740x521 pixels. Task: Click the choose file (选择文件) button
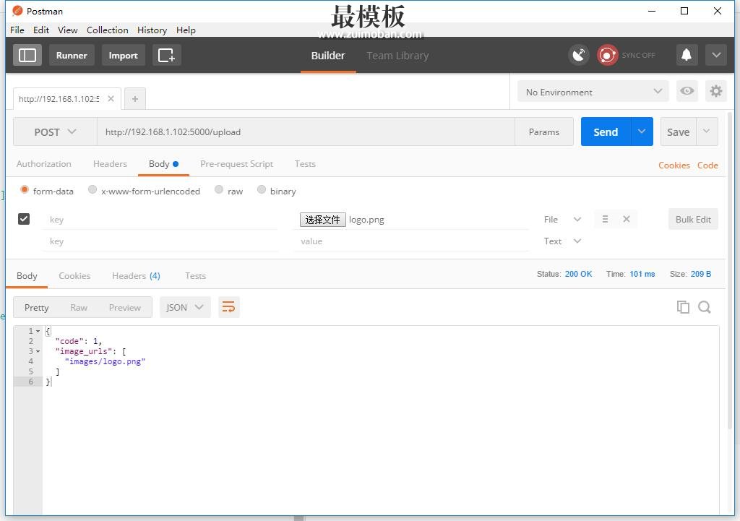pyautogui.click(x=323, y=220)
